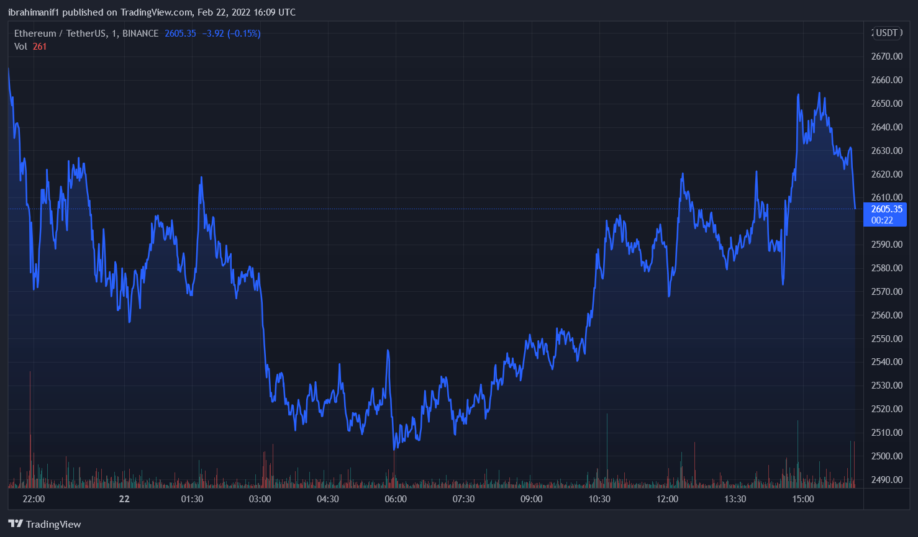The image size is (918, 537).
Task: Click the 2490.00 price axis label
Action: 886,480
